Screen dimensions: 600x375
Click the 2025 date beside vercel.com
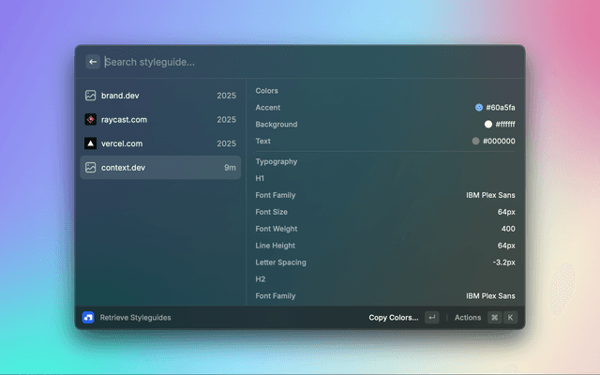[x=226, y=143]
